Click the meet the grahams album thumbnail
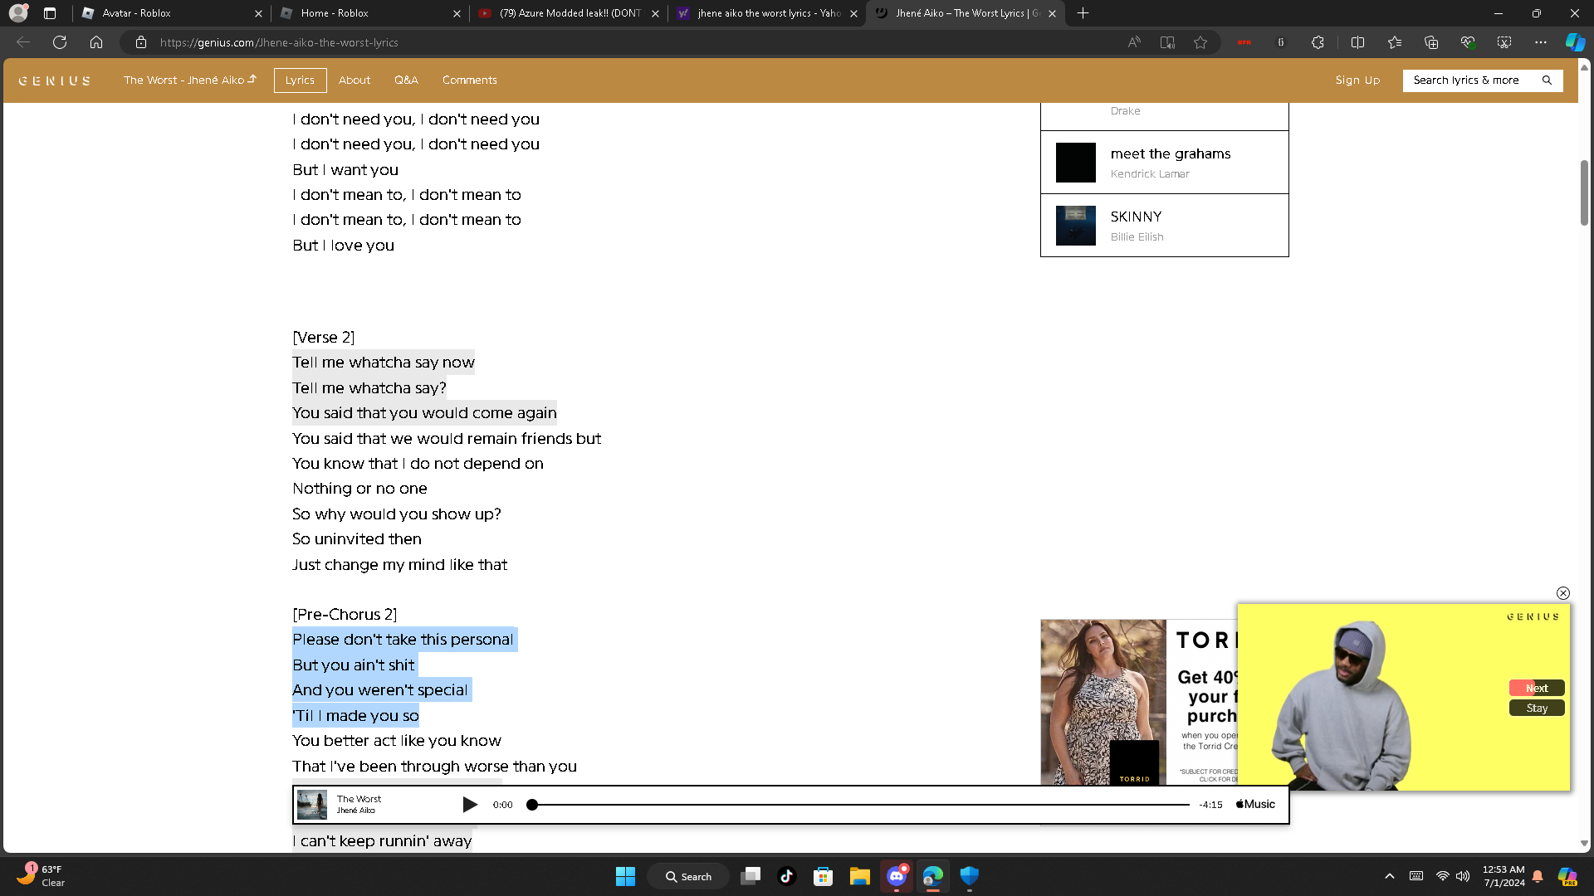Image resolution: width=1594 pixels, height=896 pixels. [1076, 163]
